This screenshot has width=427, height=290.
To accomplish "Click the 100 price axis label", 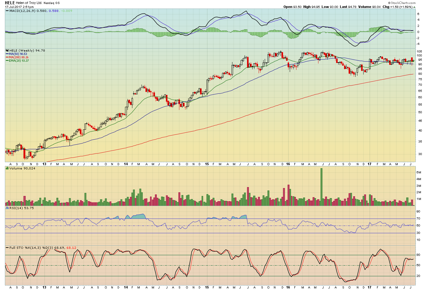I will point(420,56).
